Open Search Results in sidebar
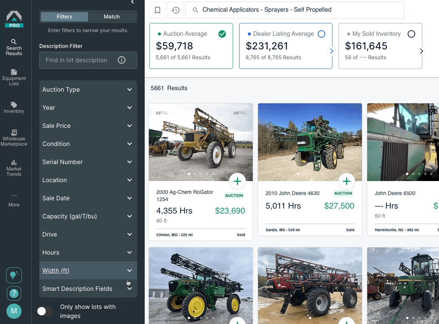 tap(14, 47)
